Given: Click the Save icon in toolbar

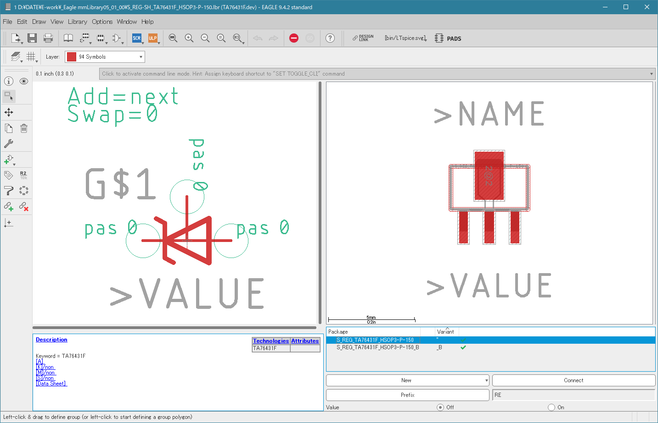Looking at the screenshot, I should pos(32,38).
